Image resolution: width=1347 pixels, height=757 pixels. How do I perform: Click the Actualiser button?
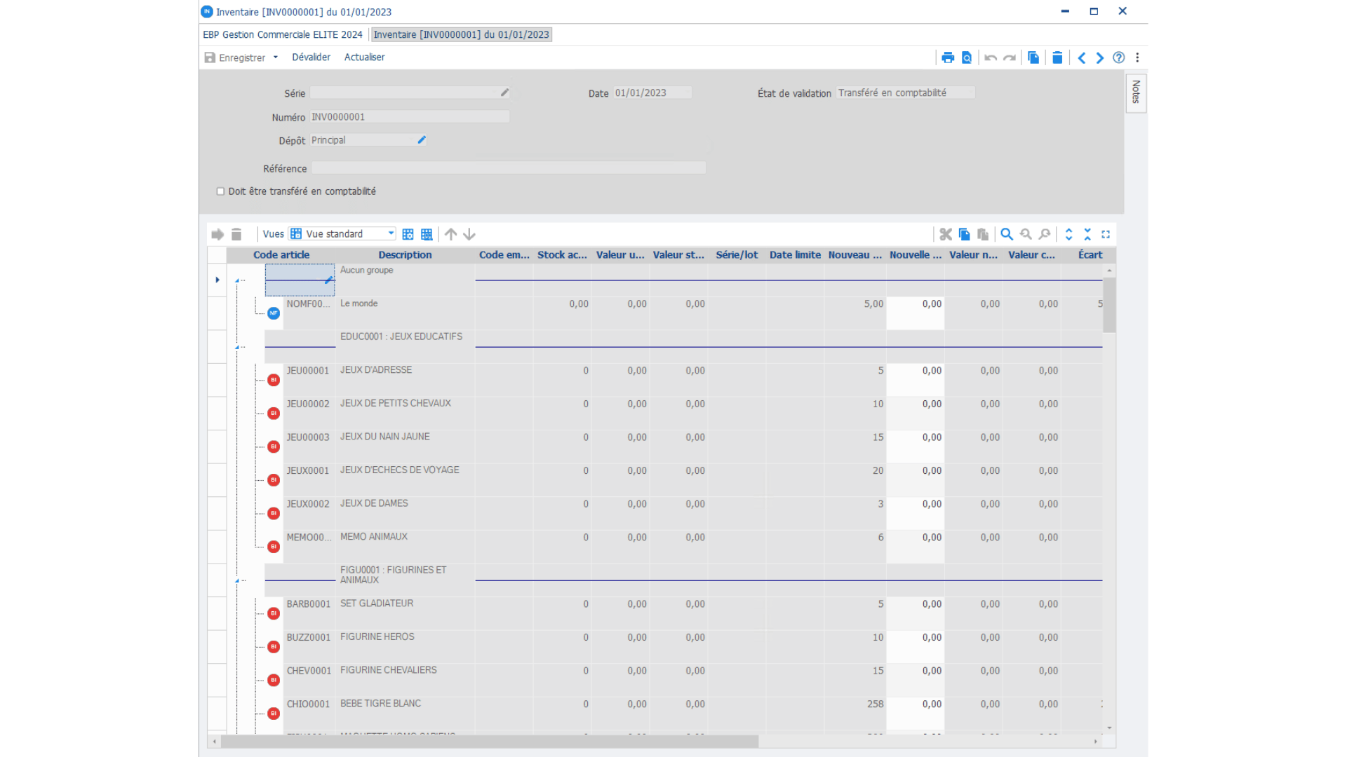364,57
